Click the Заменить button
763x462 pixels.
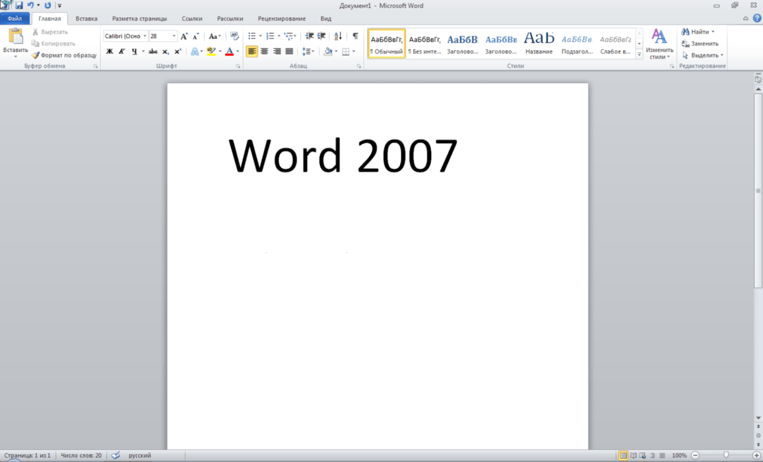click(700, 44)
